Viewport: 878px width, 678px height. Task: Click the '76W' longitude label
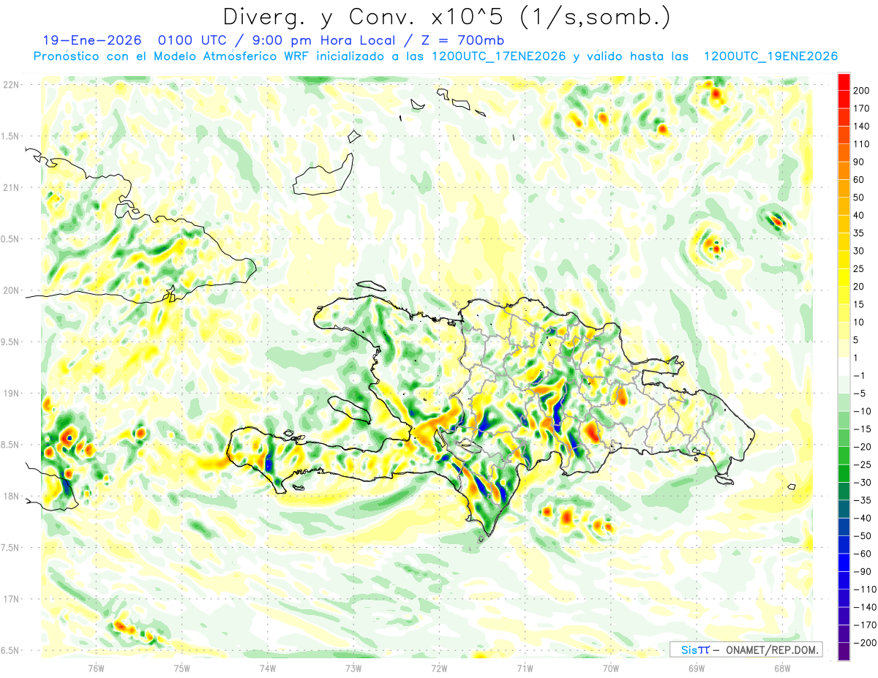tap(96, 667)
